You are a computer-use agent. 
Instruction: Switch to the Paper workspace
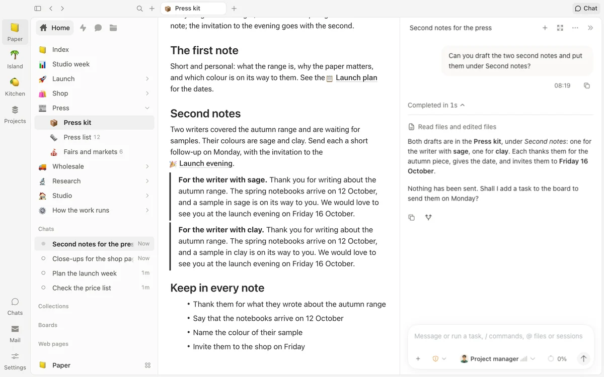click(15, 32)
